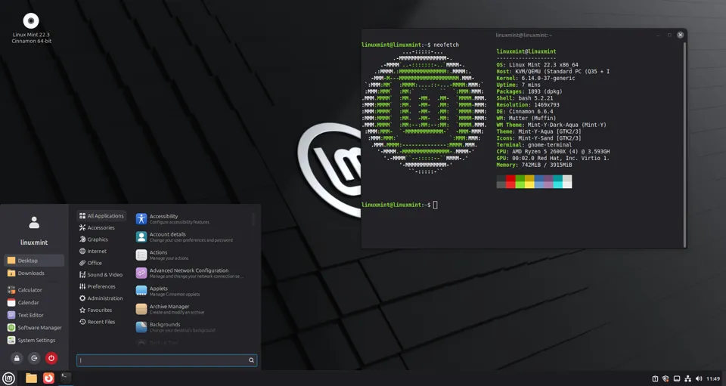Open the volume tray icon
Viewport: 726px width, 386px height.
click(x=699, y=378)
